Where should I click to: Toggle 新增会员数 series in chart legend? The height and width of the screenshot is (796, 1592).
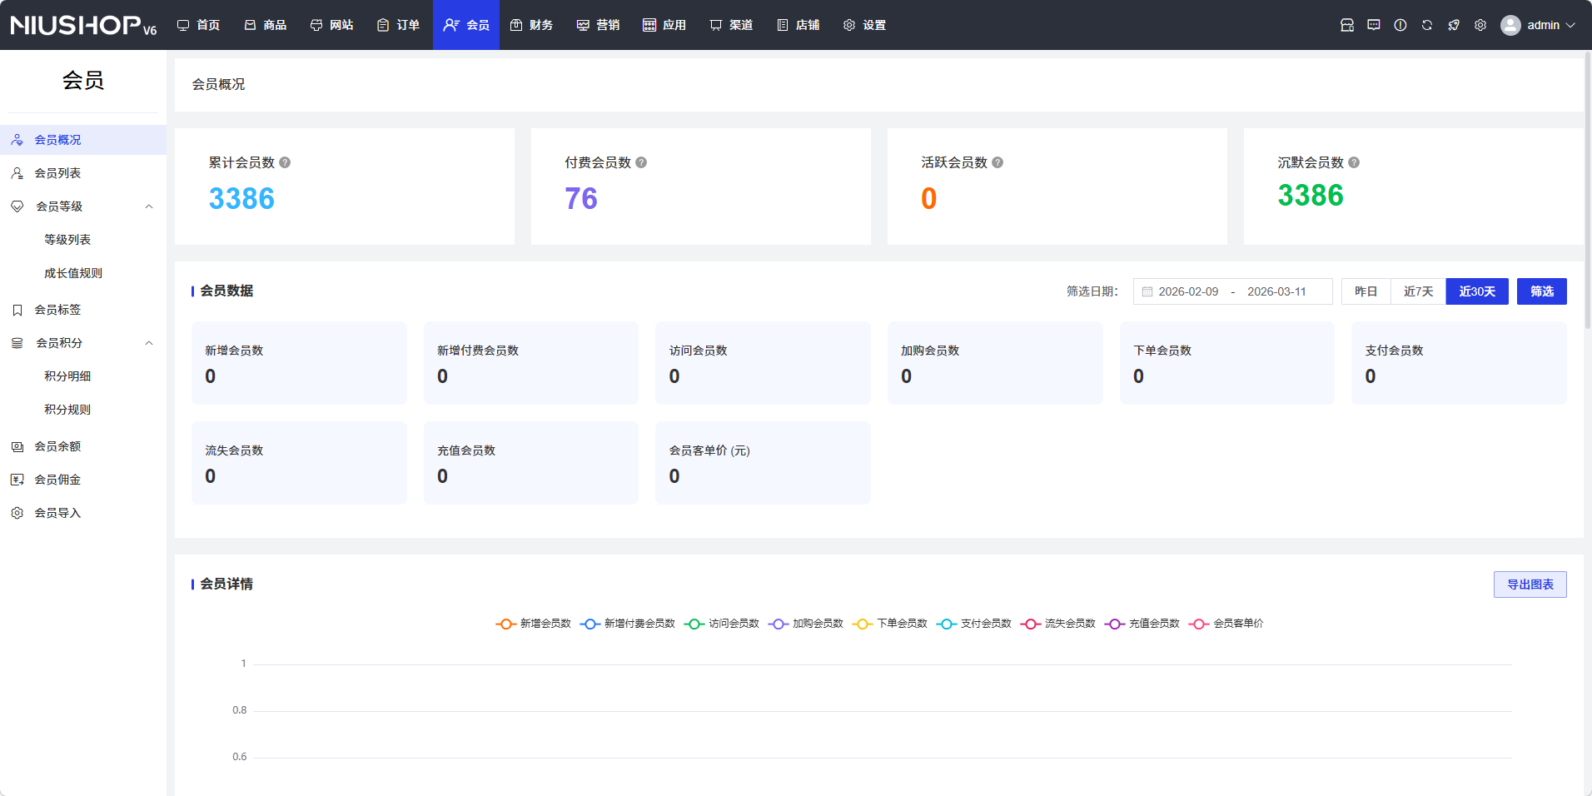click(534, 624)
